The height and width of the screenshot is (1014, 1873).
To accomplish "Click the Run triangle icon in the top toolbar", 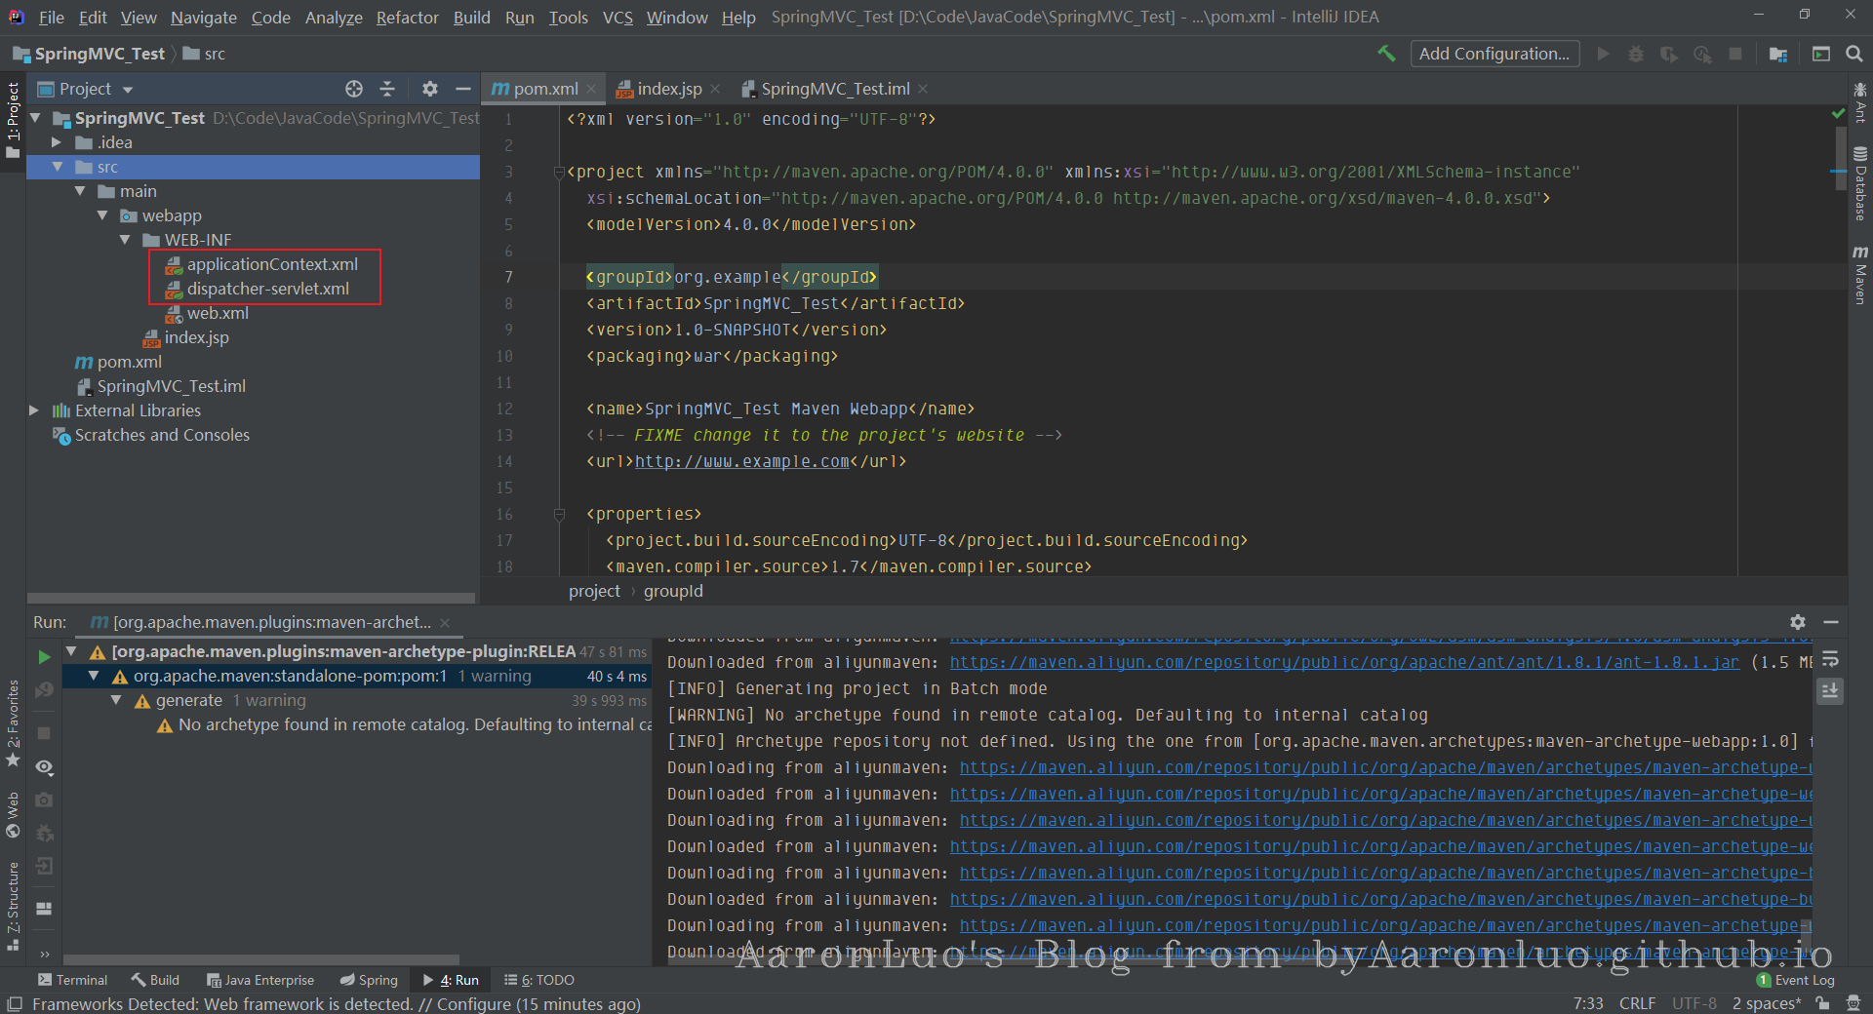I will 1603,54.
